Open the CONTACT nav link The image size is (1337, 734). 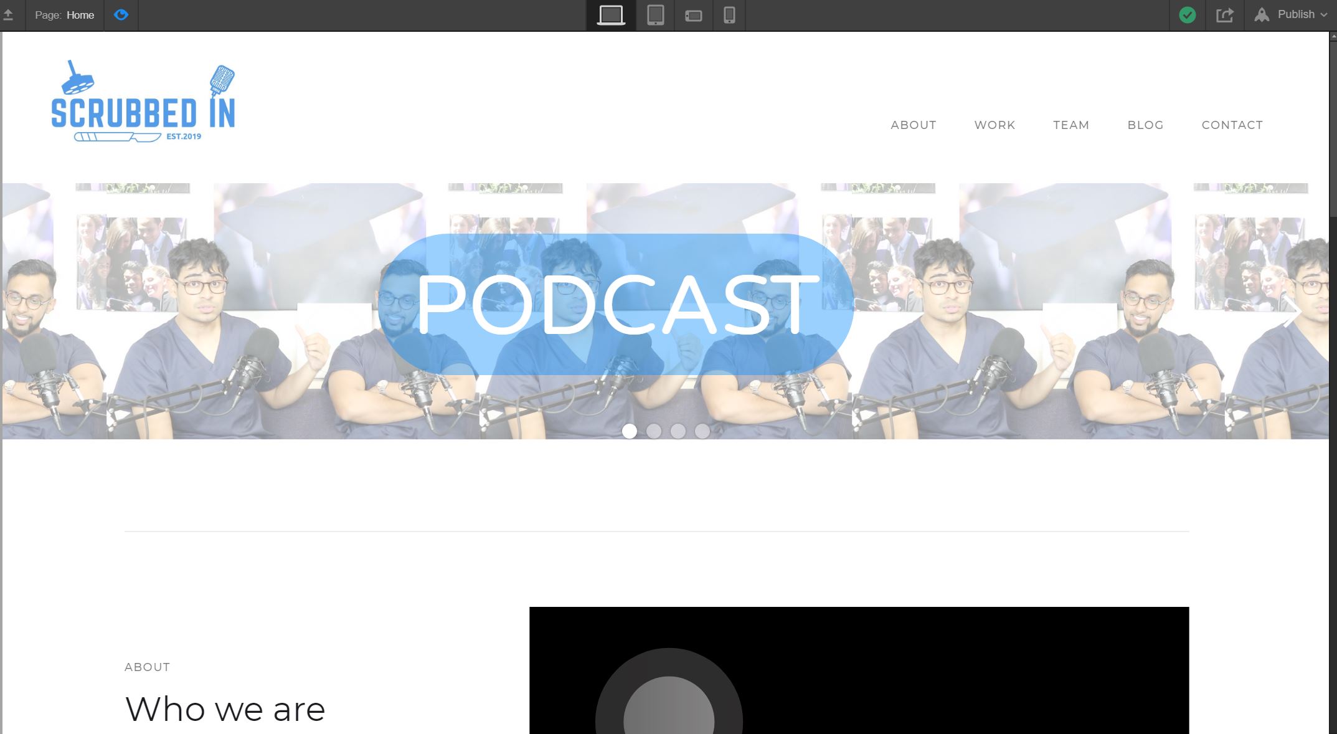(x=1232, y=125)
